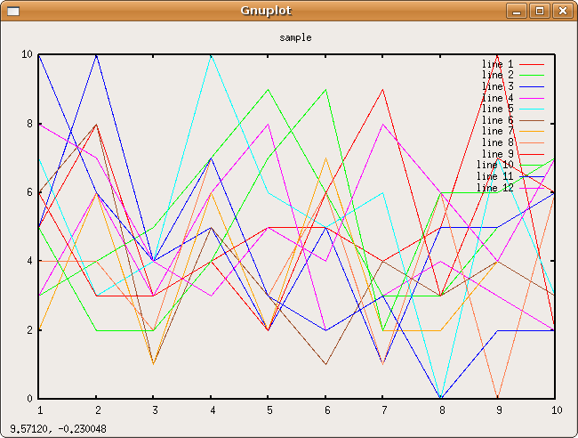This screenshot has width=578, height=438.
Task: Select the "line 7" legend label
Action: coord(497,131)
